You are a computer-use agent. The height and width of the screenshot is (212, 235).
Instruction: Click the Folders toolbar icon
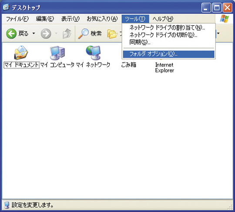112,34
